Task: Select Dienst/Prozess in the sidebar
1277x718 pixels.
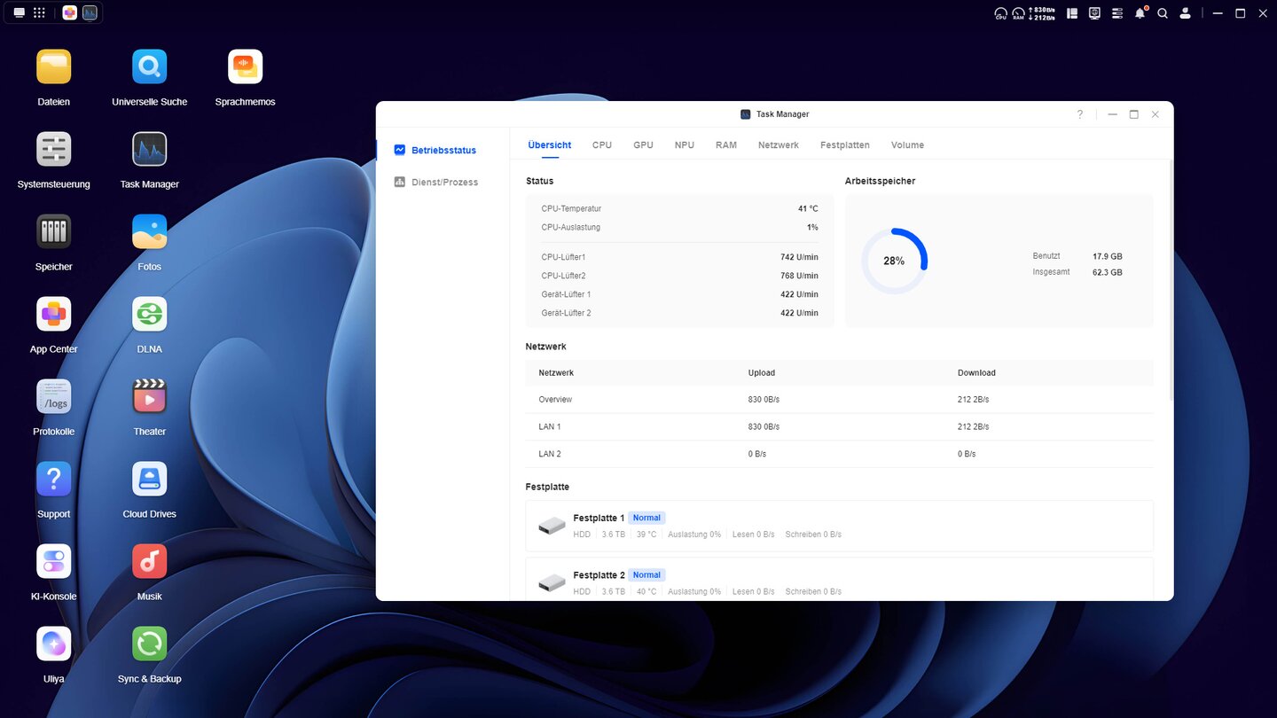Action: pos(443,183)
